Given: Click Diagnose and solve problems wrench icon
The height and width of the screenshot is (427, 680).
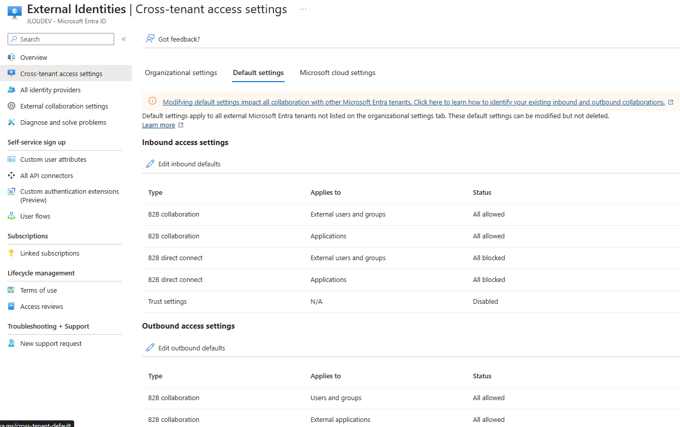Looking at the screenshot, I should click(11, 122).
